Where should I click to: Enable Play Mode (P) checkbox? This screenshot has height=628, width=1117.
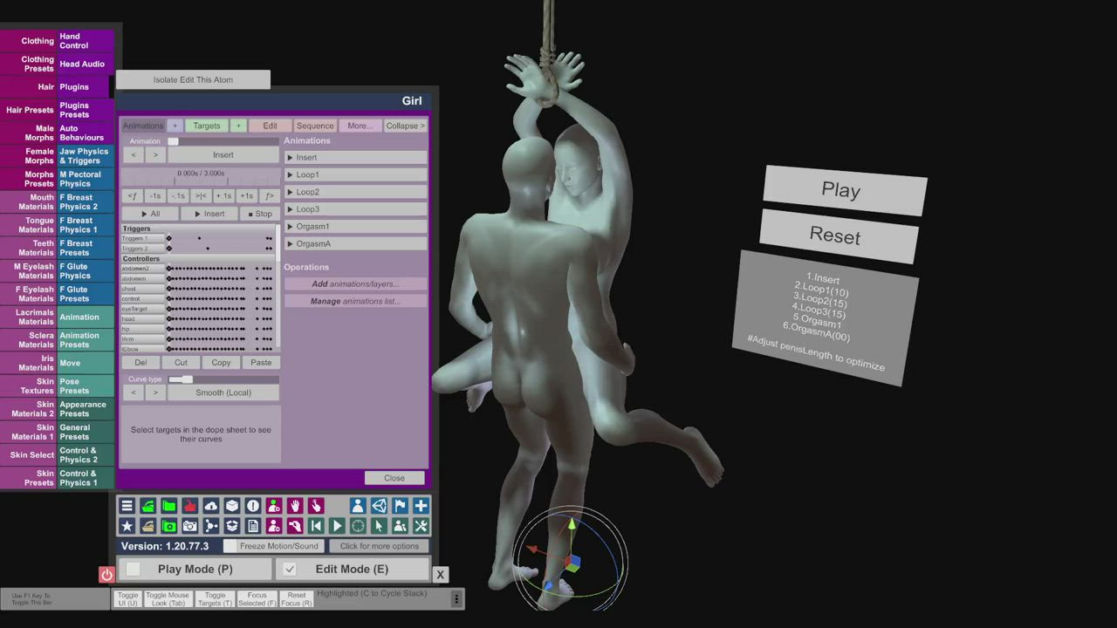[x=134, y=570]
